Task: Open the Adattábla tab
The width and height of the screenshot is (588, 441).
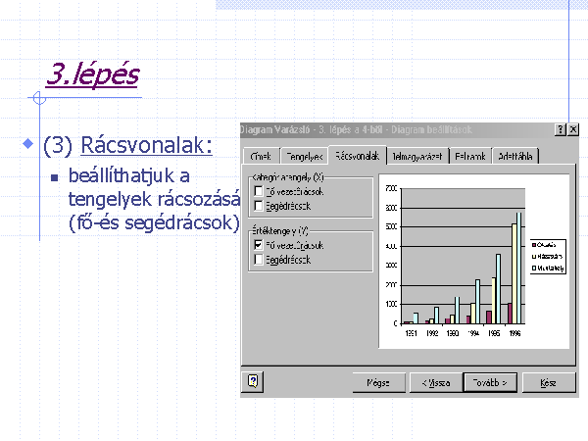Action: 515,156
